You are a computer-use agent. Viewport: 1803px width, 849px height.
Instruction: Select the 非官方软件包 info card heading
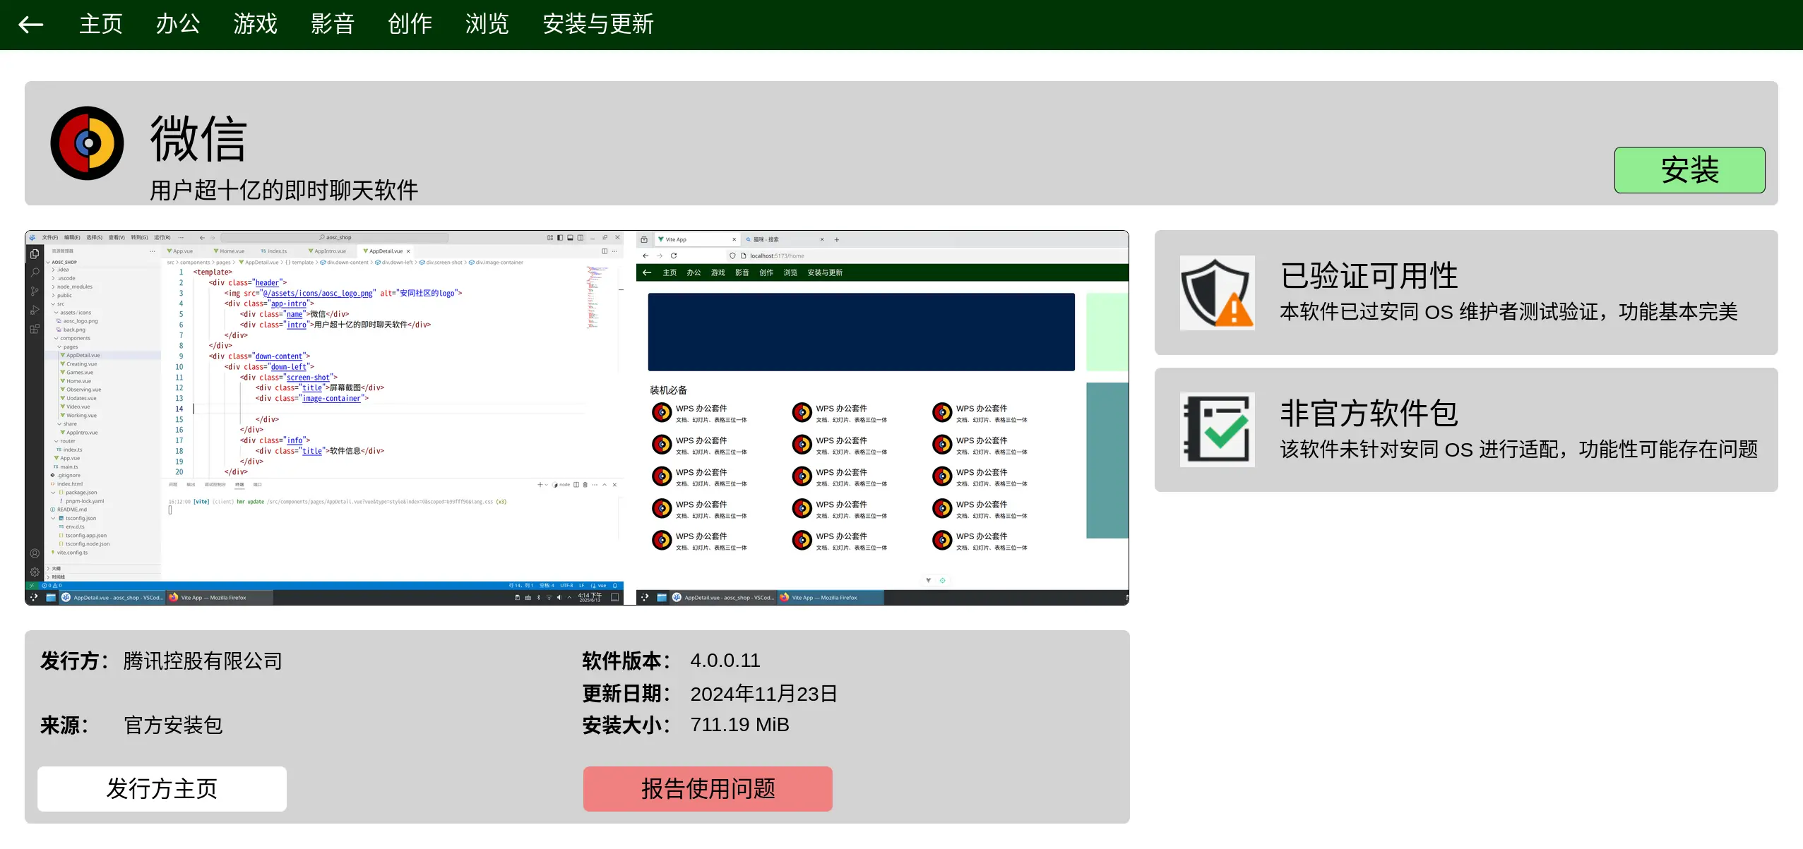[1368, 413]
